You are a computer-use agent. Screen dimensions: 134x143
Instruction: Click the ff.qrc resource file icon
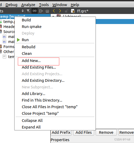73,11
